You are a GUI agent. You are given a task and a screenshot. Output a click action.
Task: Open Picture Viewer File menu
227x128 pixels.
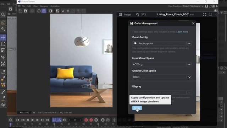[23, 6]
